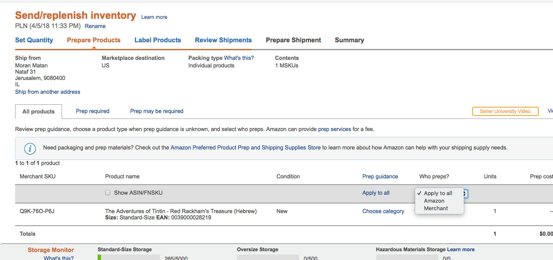Click EAN 0039000028219 text
This screenshot has width=553, height=260.
(x=183, y=218)
